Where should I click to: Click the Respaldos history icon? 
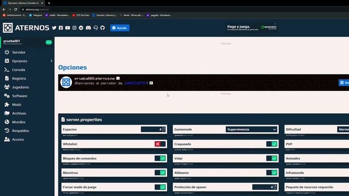coord(7,131)
